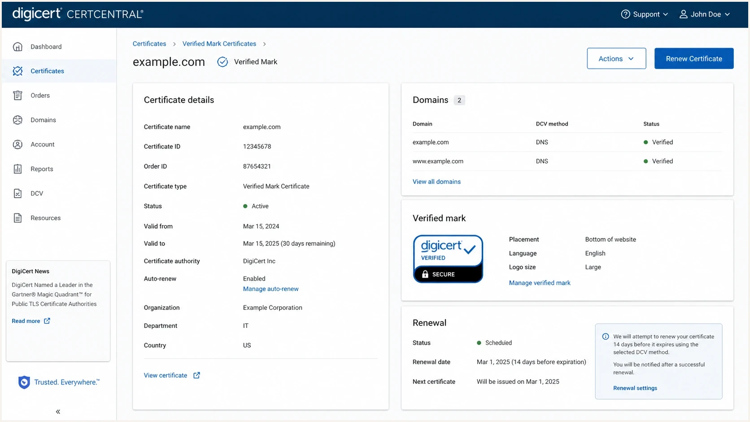Go to Orders in the sidebar
The height and width of the screenshot is (422, 750).
coord(59,96)
